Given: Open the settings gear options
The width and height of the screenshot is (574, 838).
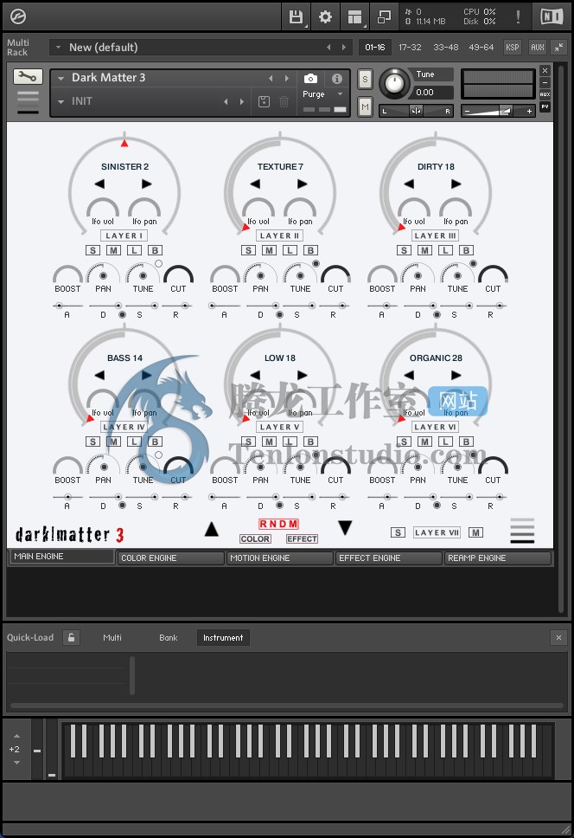Looking at the screenshot, I should [325, 17].
